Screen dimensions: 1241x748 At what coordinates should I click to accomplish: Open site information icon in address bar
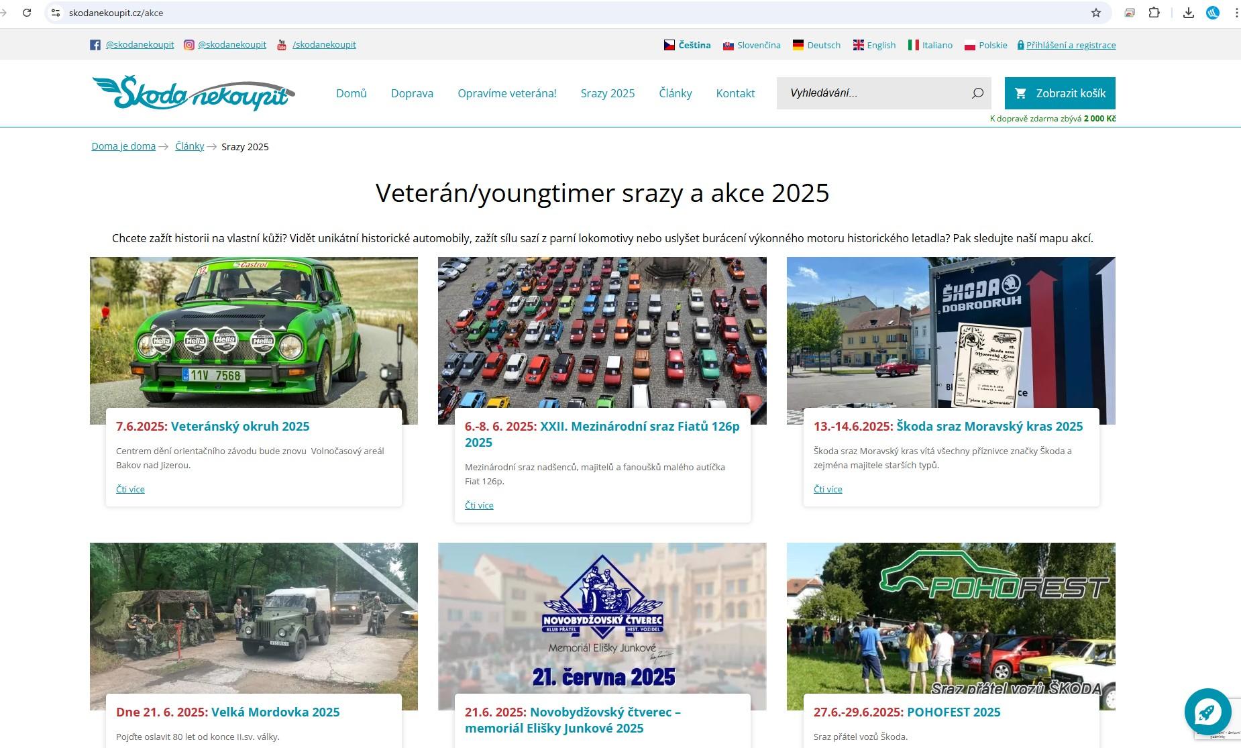56,13
